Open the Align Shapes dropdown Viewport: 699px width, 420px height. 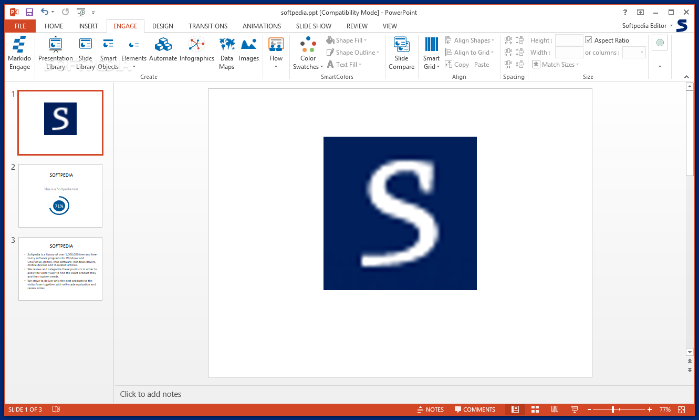[470, 40]
